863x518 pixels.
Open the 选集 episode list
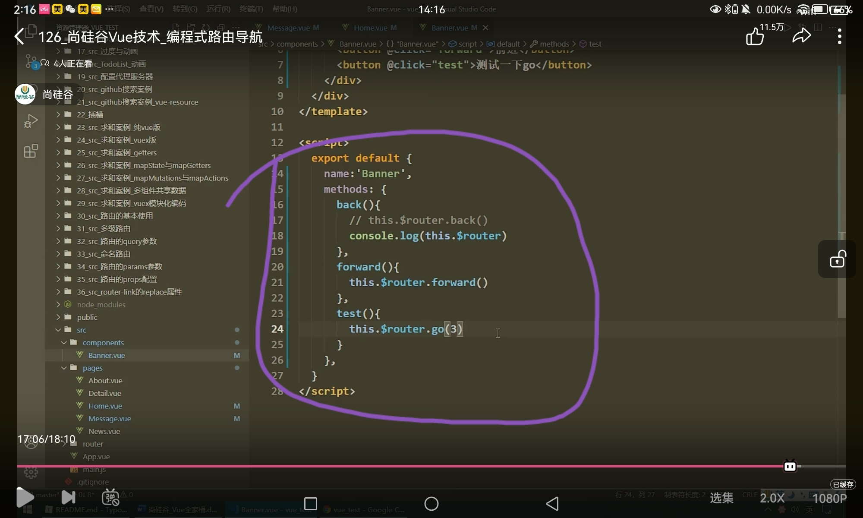click(721, 498)
